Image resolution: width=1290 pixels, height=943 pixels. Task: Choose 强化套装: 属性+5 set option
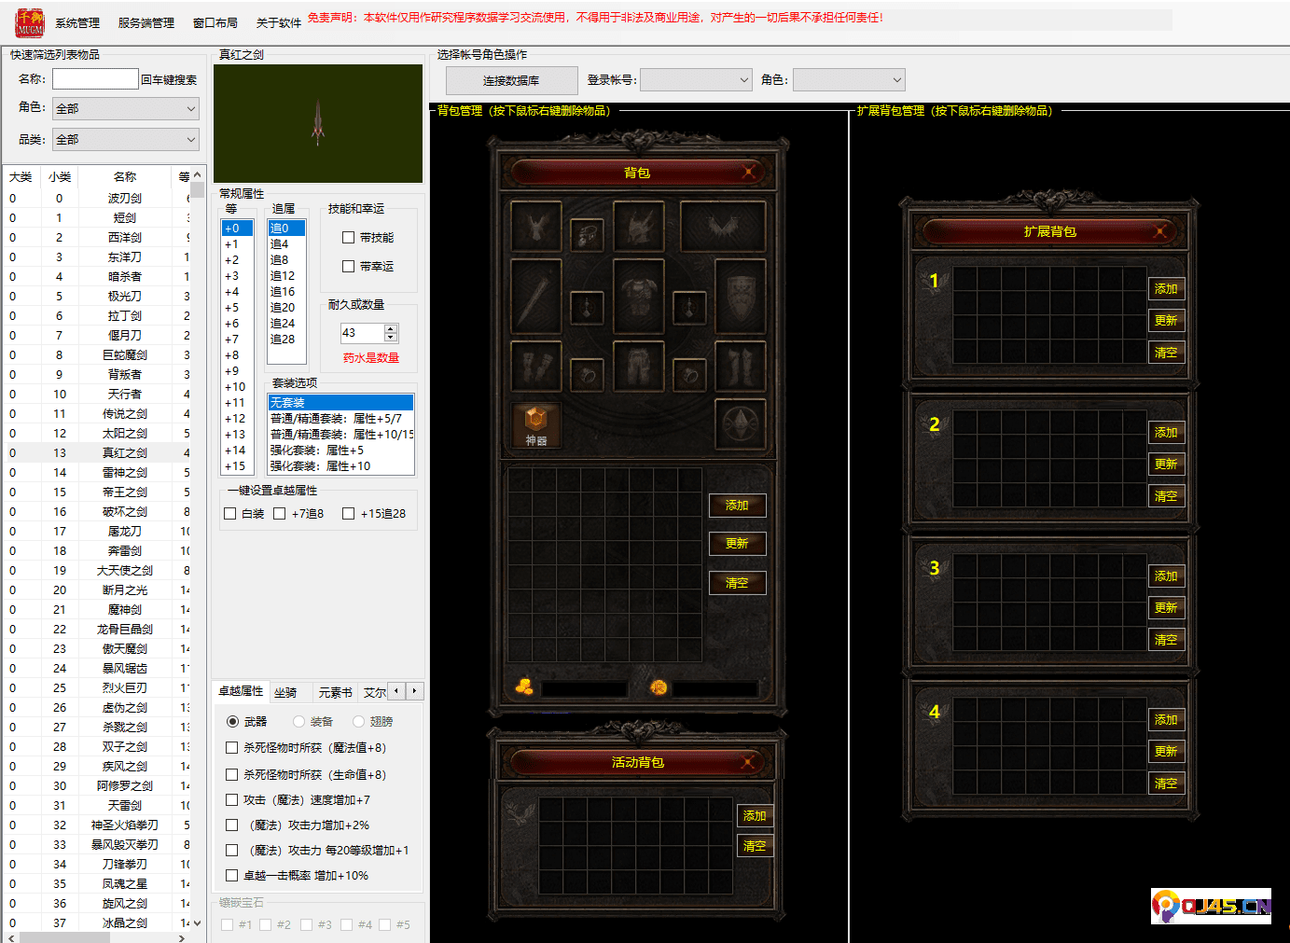coord(340,451)
